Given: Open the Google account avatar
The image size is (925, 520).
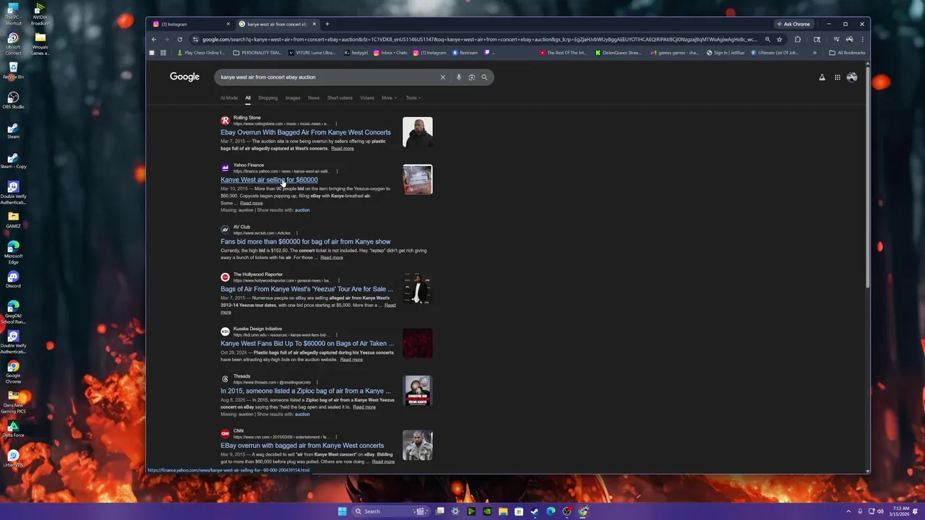Looking at the screenshot, I should (852, 77).
